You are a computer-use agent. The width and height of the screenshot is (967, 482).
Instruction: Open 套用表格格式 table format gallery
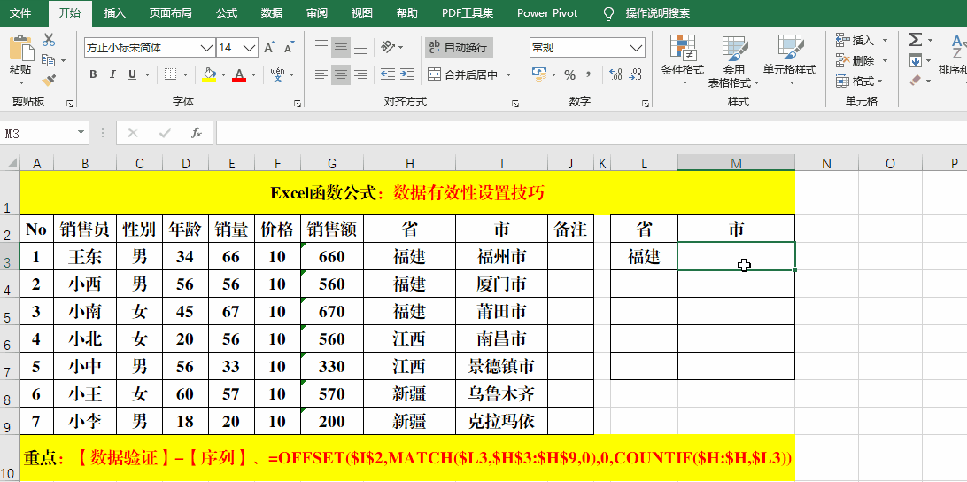pyautogui.click(x=734, y=61)
